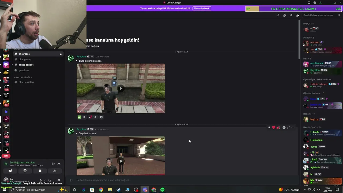Start an activity from the voice panel

(x=40, y=171)
